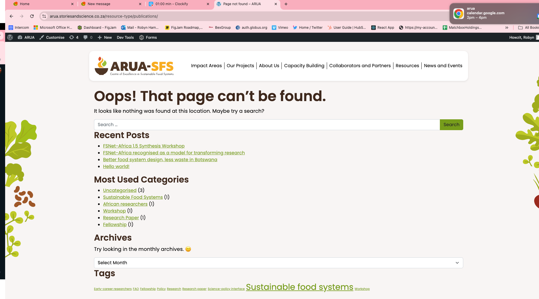Open a new browser tab with plus icon

click(x=286, y=4)
